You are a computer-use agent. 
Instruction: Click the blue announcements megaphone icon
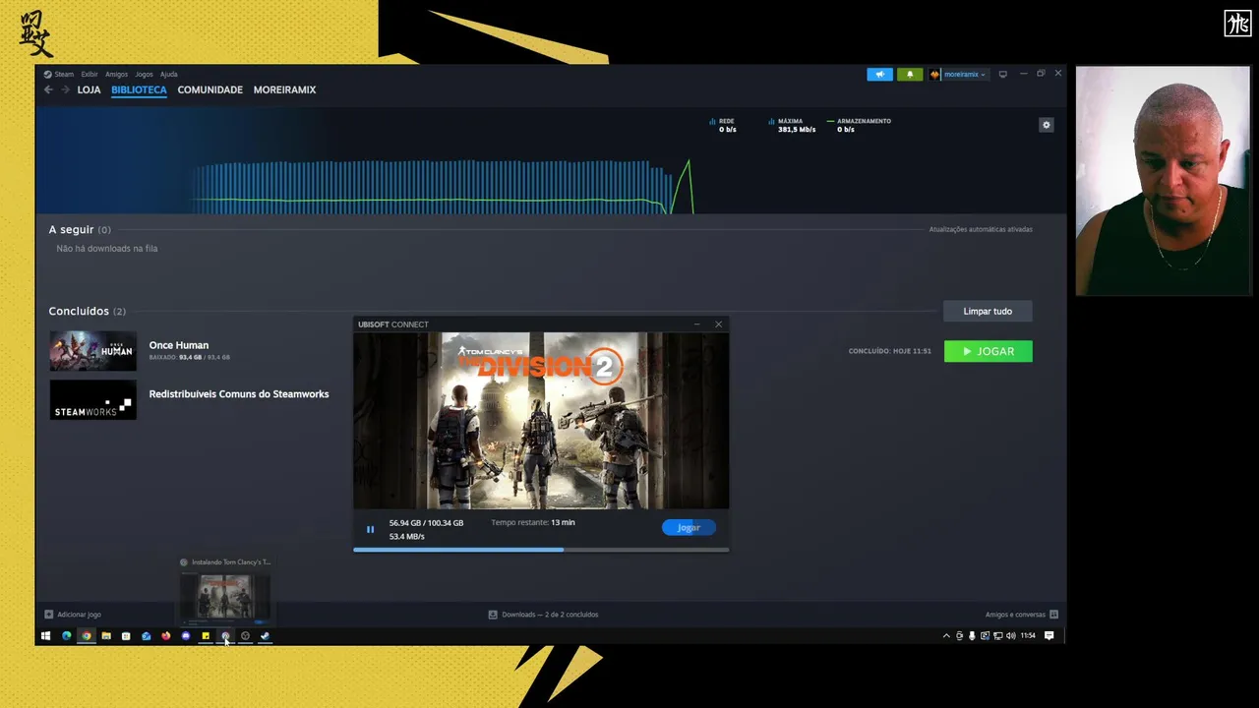pyautogui.click(x=879, y=74)
